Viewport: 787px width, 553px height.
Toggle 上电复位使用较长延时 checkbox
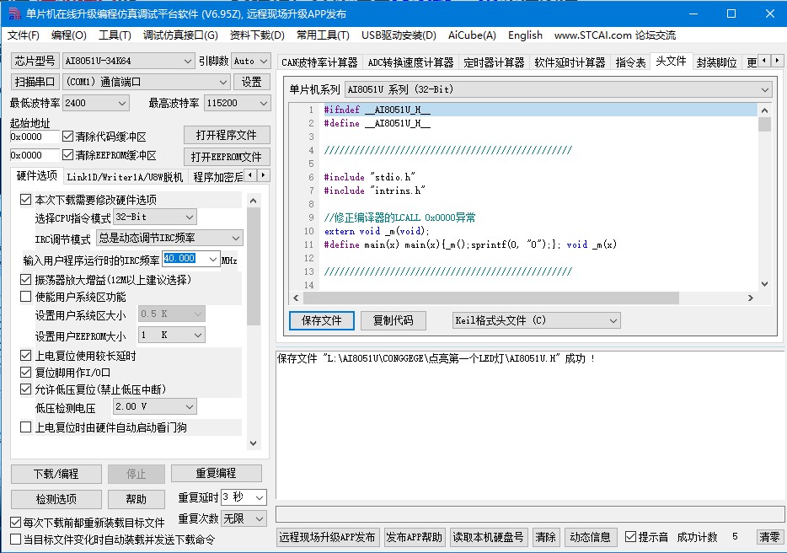[x=25, y=356]
